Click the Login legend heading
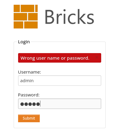The height and width of the screenshot is (135, 127). click(x=24, y=42)
